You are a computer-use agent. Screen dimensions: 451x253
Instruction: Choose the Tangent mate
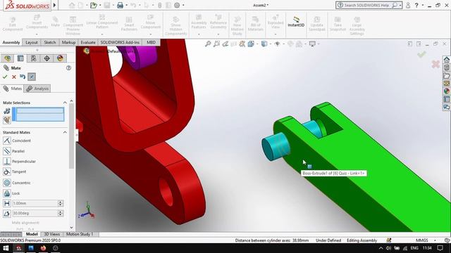(x=15, y=171)
